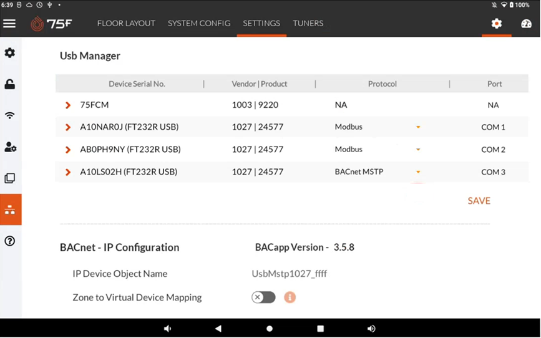
Task: Open the hamburger navigation menu
Action: [9, 24]
